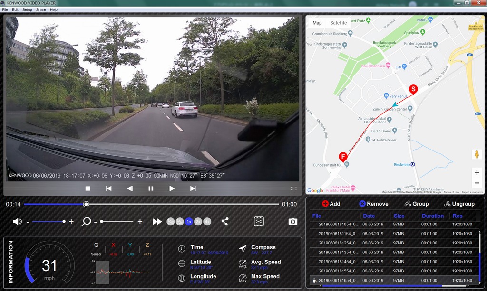
Task: Open the Setup menu
Action: (x=27, y=9)
